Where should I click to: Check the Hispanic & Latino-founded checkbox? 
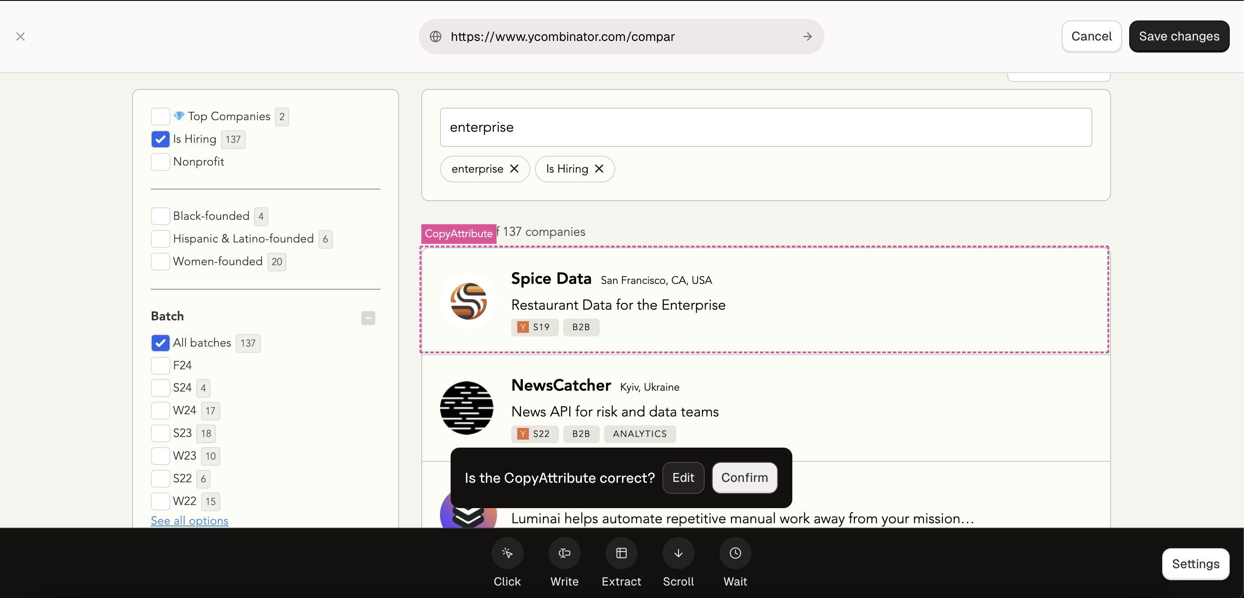[160, 238]
